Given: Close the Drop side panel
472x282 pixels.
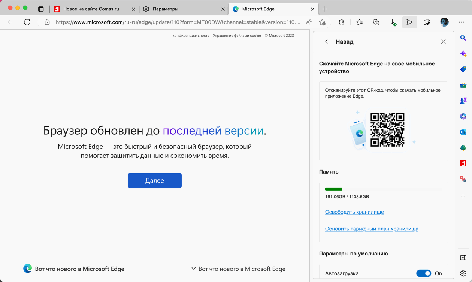Looking at the screenshot, I should tap(444, 42).
